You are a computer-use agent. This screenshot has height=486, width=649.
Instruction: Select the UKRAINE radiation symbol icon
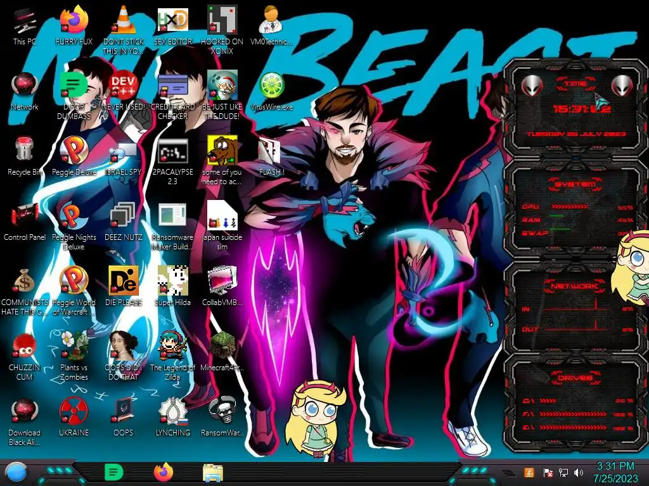[x=74, y=411]
